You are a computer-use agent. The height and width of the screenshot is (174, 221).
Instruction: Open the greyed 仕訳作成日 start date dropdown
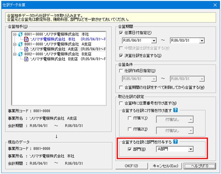(x=154, y=79)
